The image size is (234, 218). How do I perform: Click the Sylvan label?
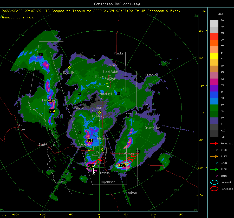100,76
